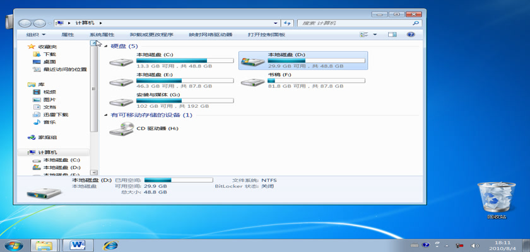Collapse the 硬盘 (5) group
530x252 pixels.
[106, 46]
